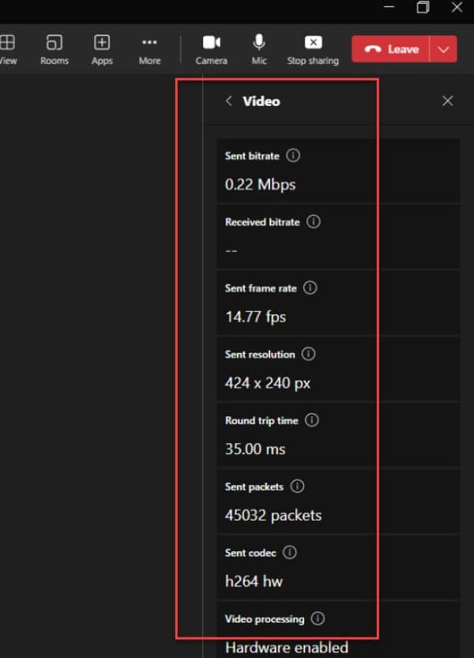This screenshot has height=658, width=474.
Task: Open the Apps menu
Action: point(102,48)
